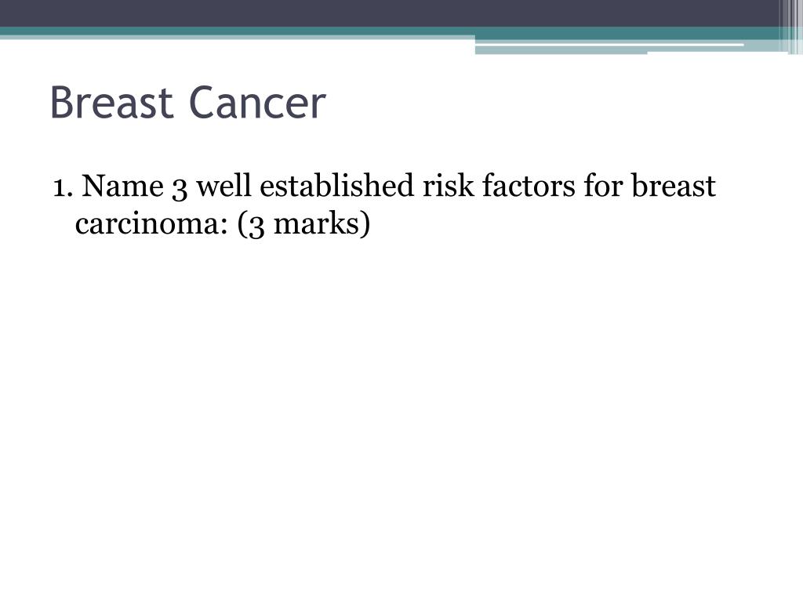The height and width of the screenshot is (602, 803).
Task: Click the thin white line in the teal bar
Action: click(609, 45)
